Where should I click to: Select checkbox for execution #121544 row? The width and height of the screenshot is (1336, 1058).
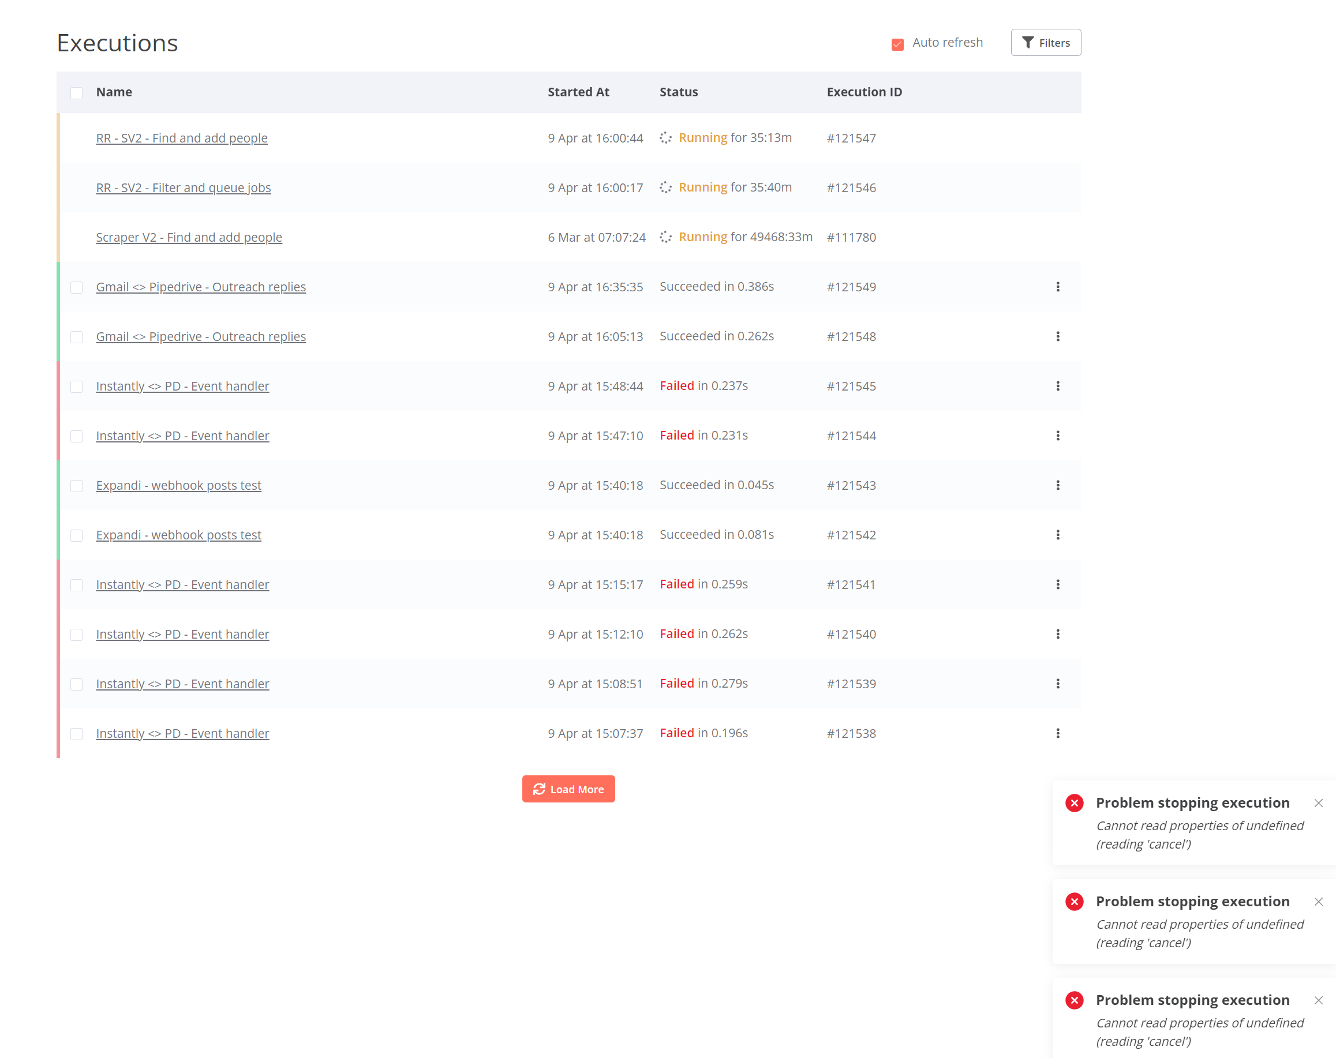[x=76, y=436]
